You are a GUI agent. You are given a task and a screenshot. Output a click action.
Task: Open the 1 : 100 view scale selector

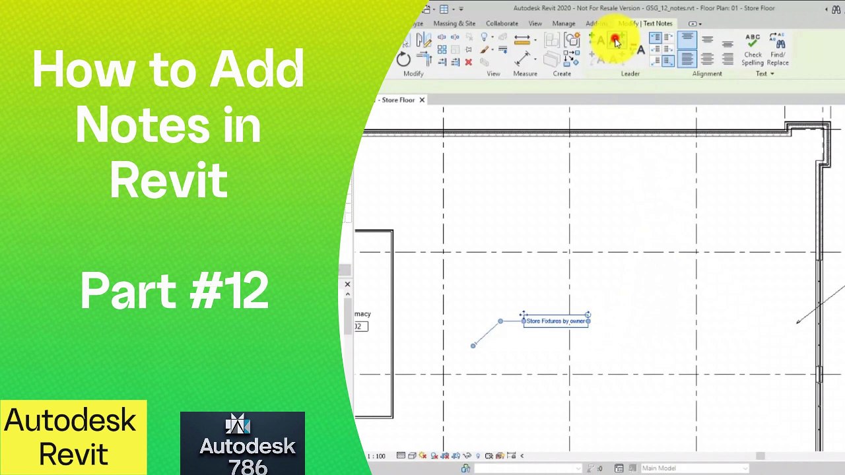[x=376, y=456]
